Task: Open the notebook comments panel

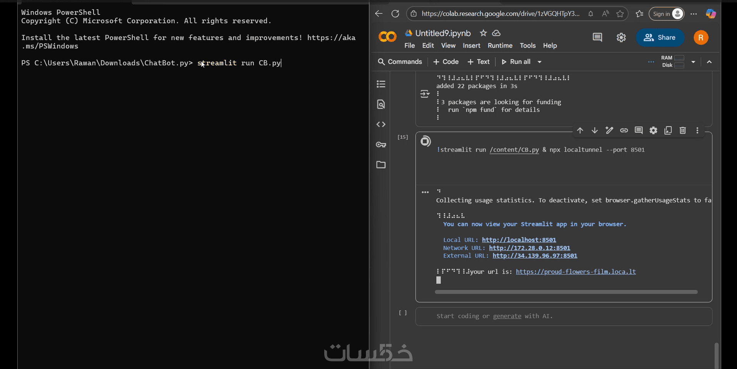Action: (x=597, y=37)
